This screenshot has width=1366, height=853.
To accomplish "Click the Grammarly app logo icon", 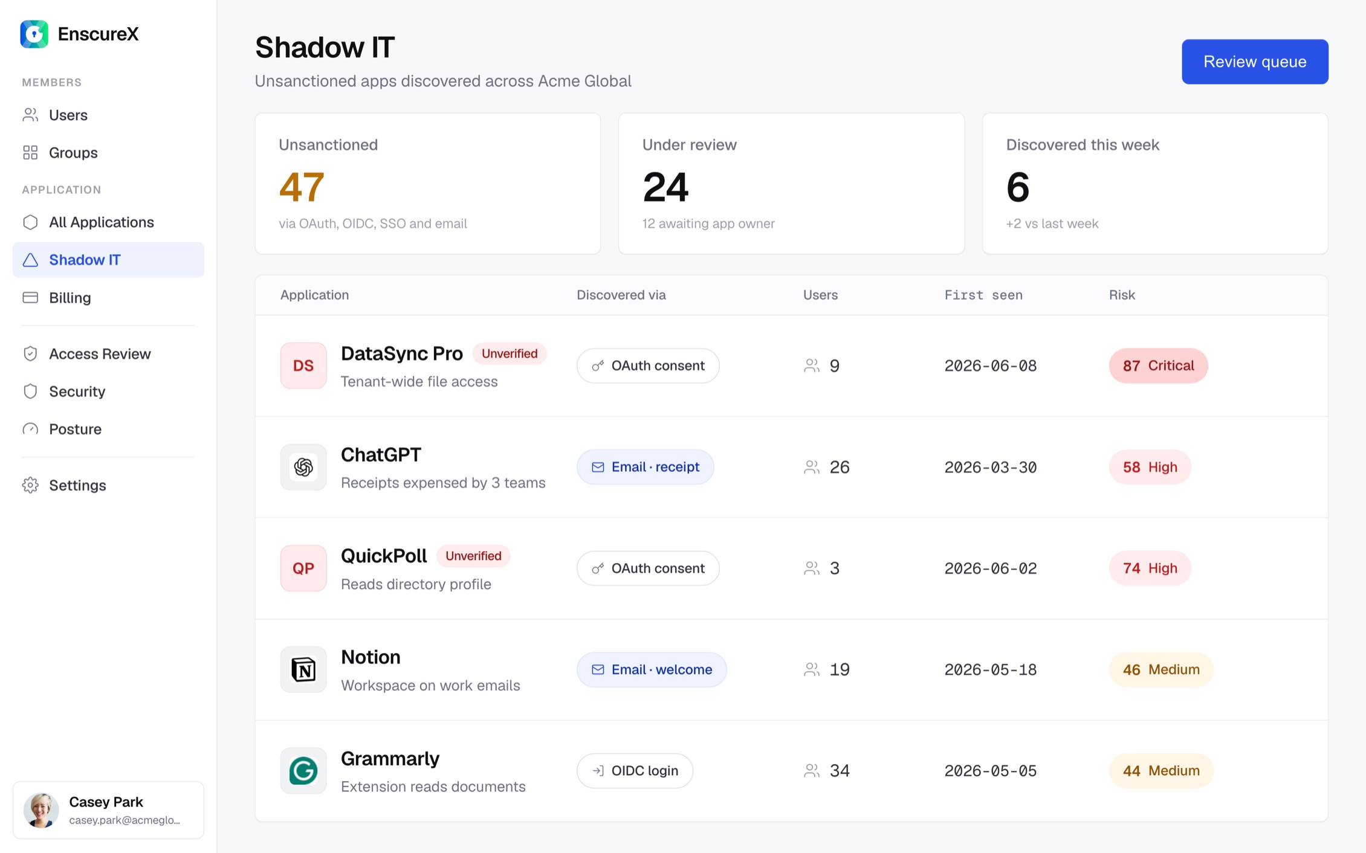I will click(303, 771).
